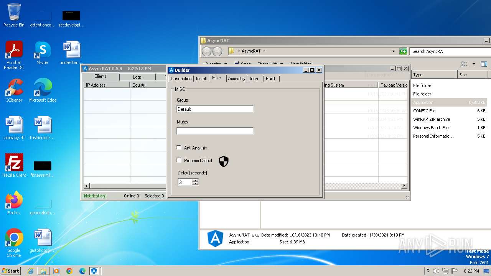Viewport: 491px width, 276px height.
Task: Open Chrome from the taskbar
Action: coord(69,271)
